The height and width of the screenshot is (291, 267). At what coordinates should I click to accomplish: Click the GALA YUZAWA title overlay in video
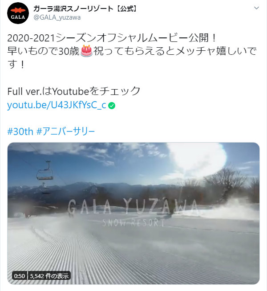(x=133, y=206)
